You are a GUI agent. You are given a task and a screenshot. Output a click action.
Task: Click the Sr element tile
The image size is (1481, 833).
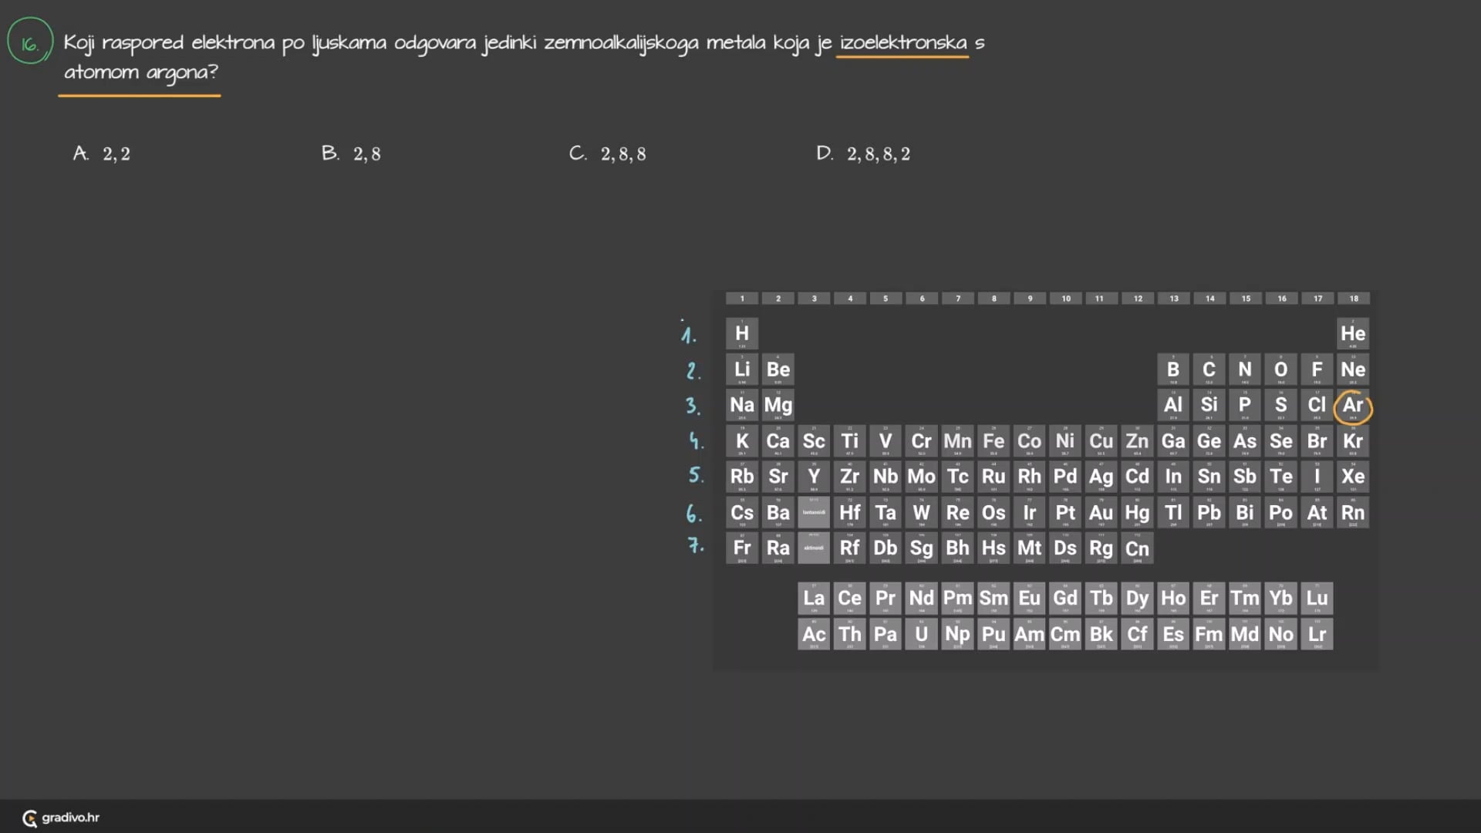(x=778, y=477)
